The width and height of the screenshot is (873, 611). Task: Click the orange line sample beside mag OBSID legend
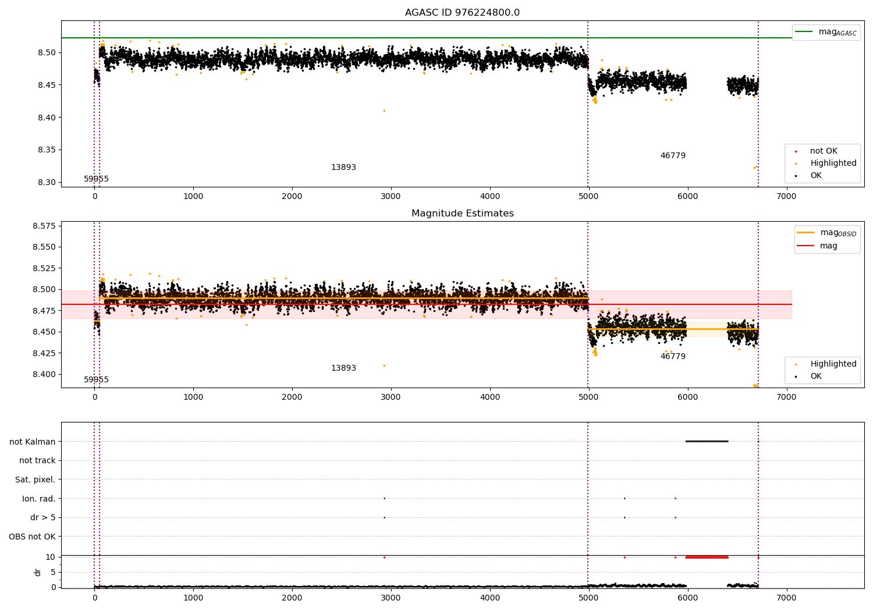point(806,233)
